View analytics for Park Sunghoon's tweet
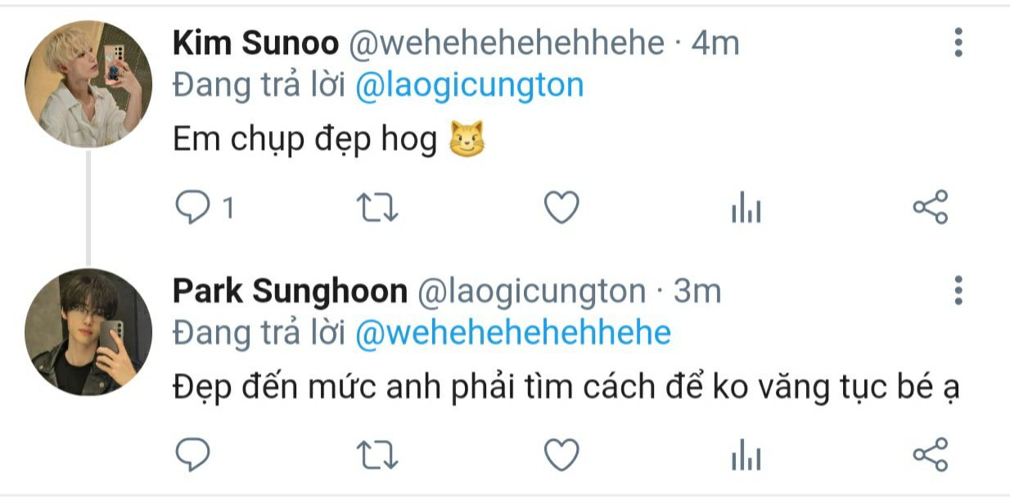 pyautogui.click(x=746, y=456)
